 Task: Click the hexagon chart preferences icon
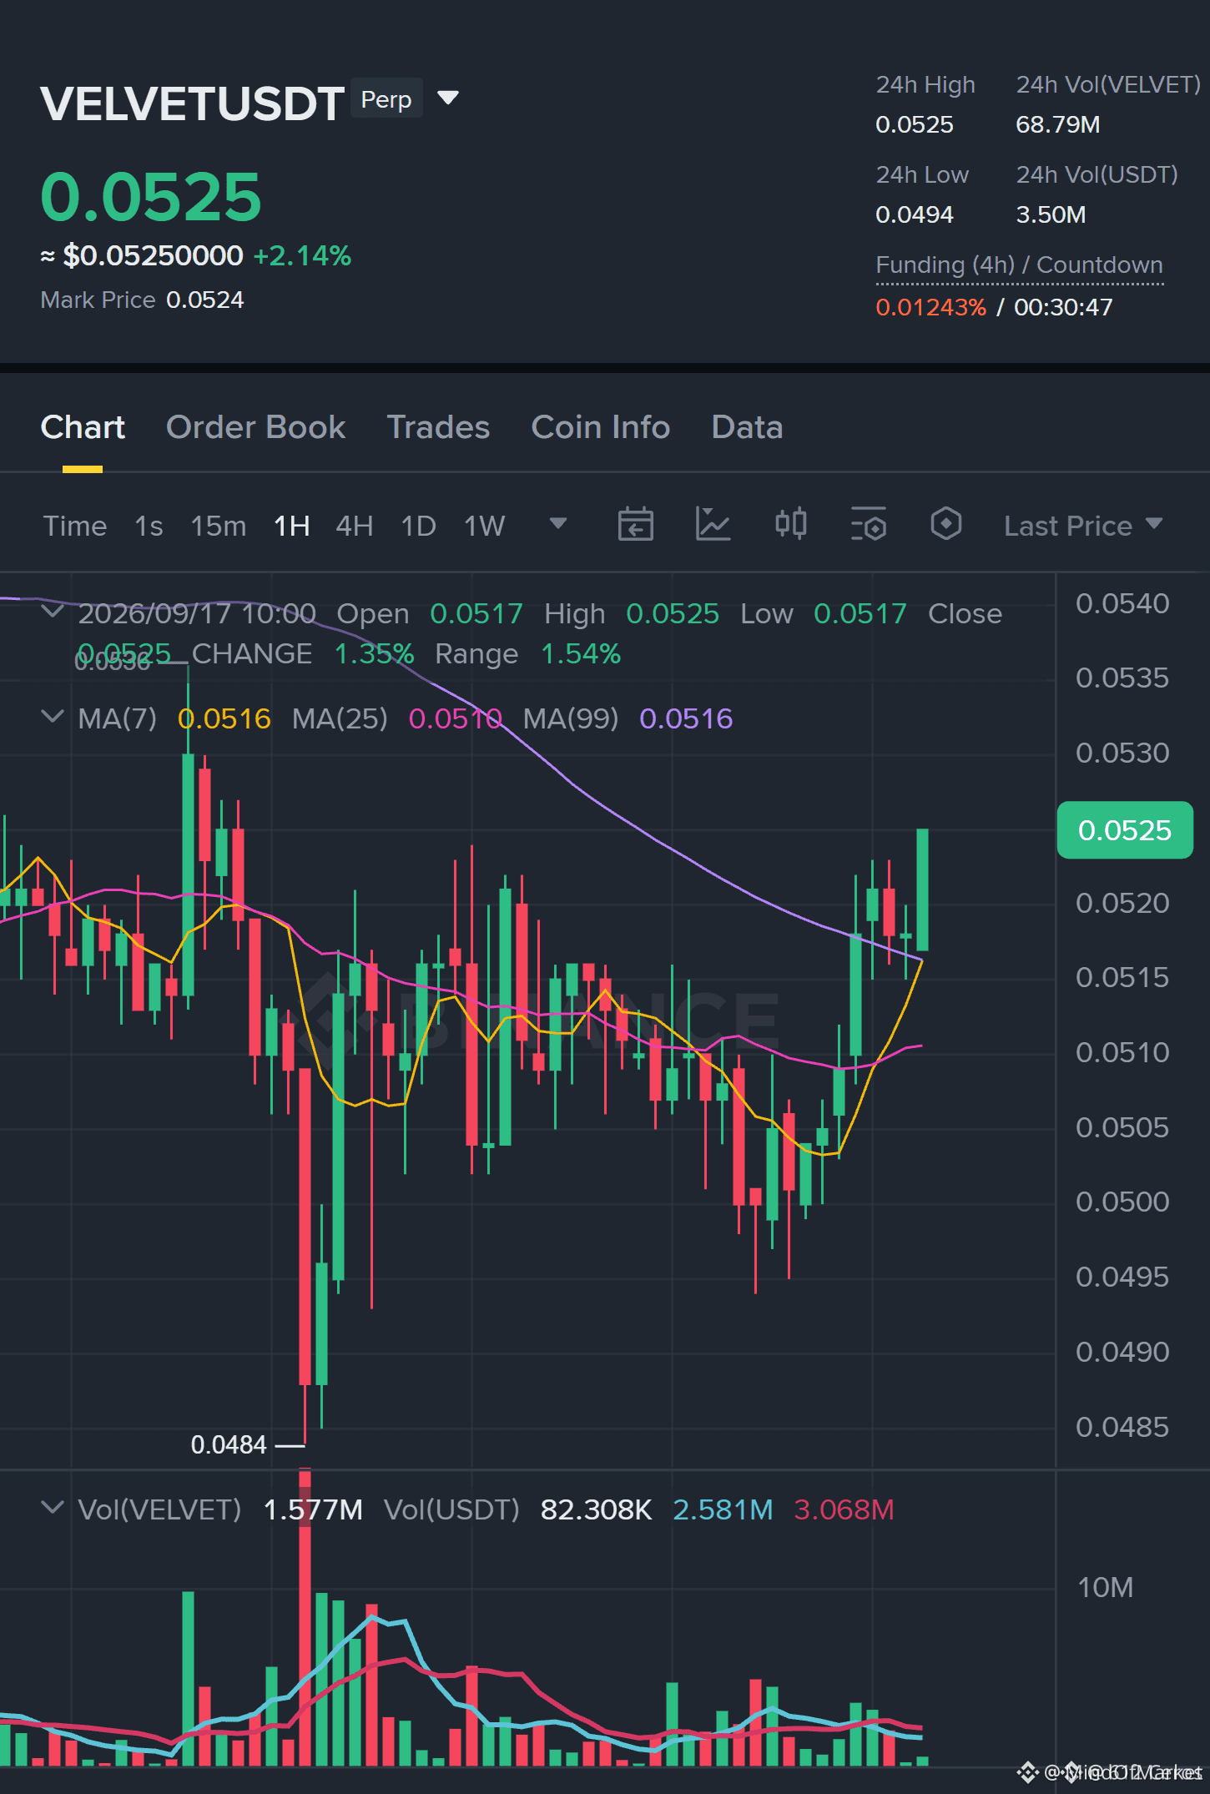pos(945,525)
